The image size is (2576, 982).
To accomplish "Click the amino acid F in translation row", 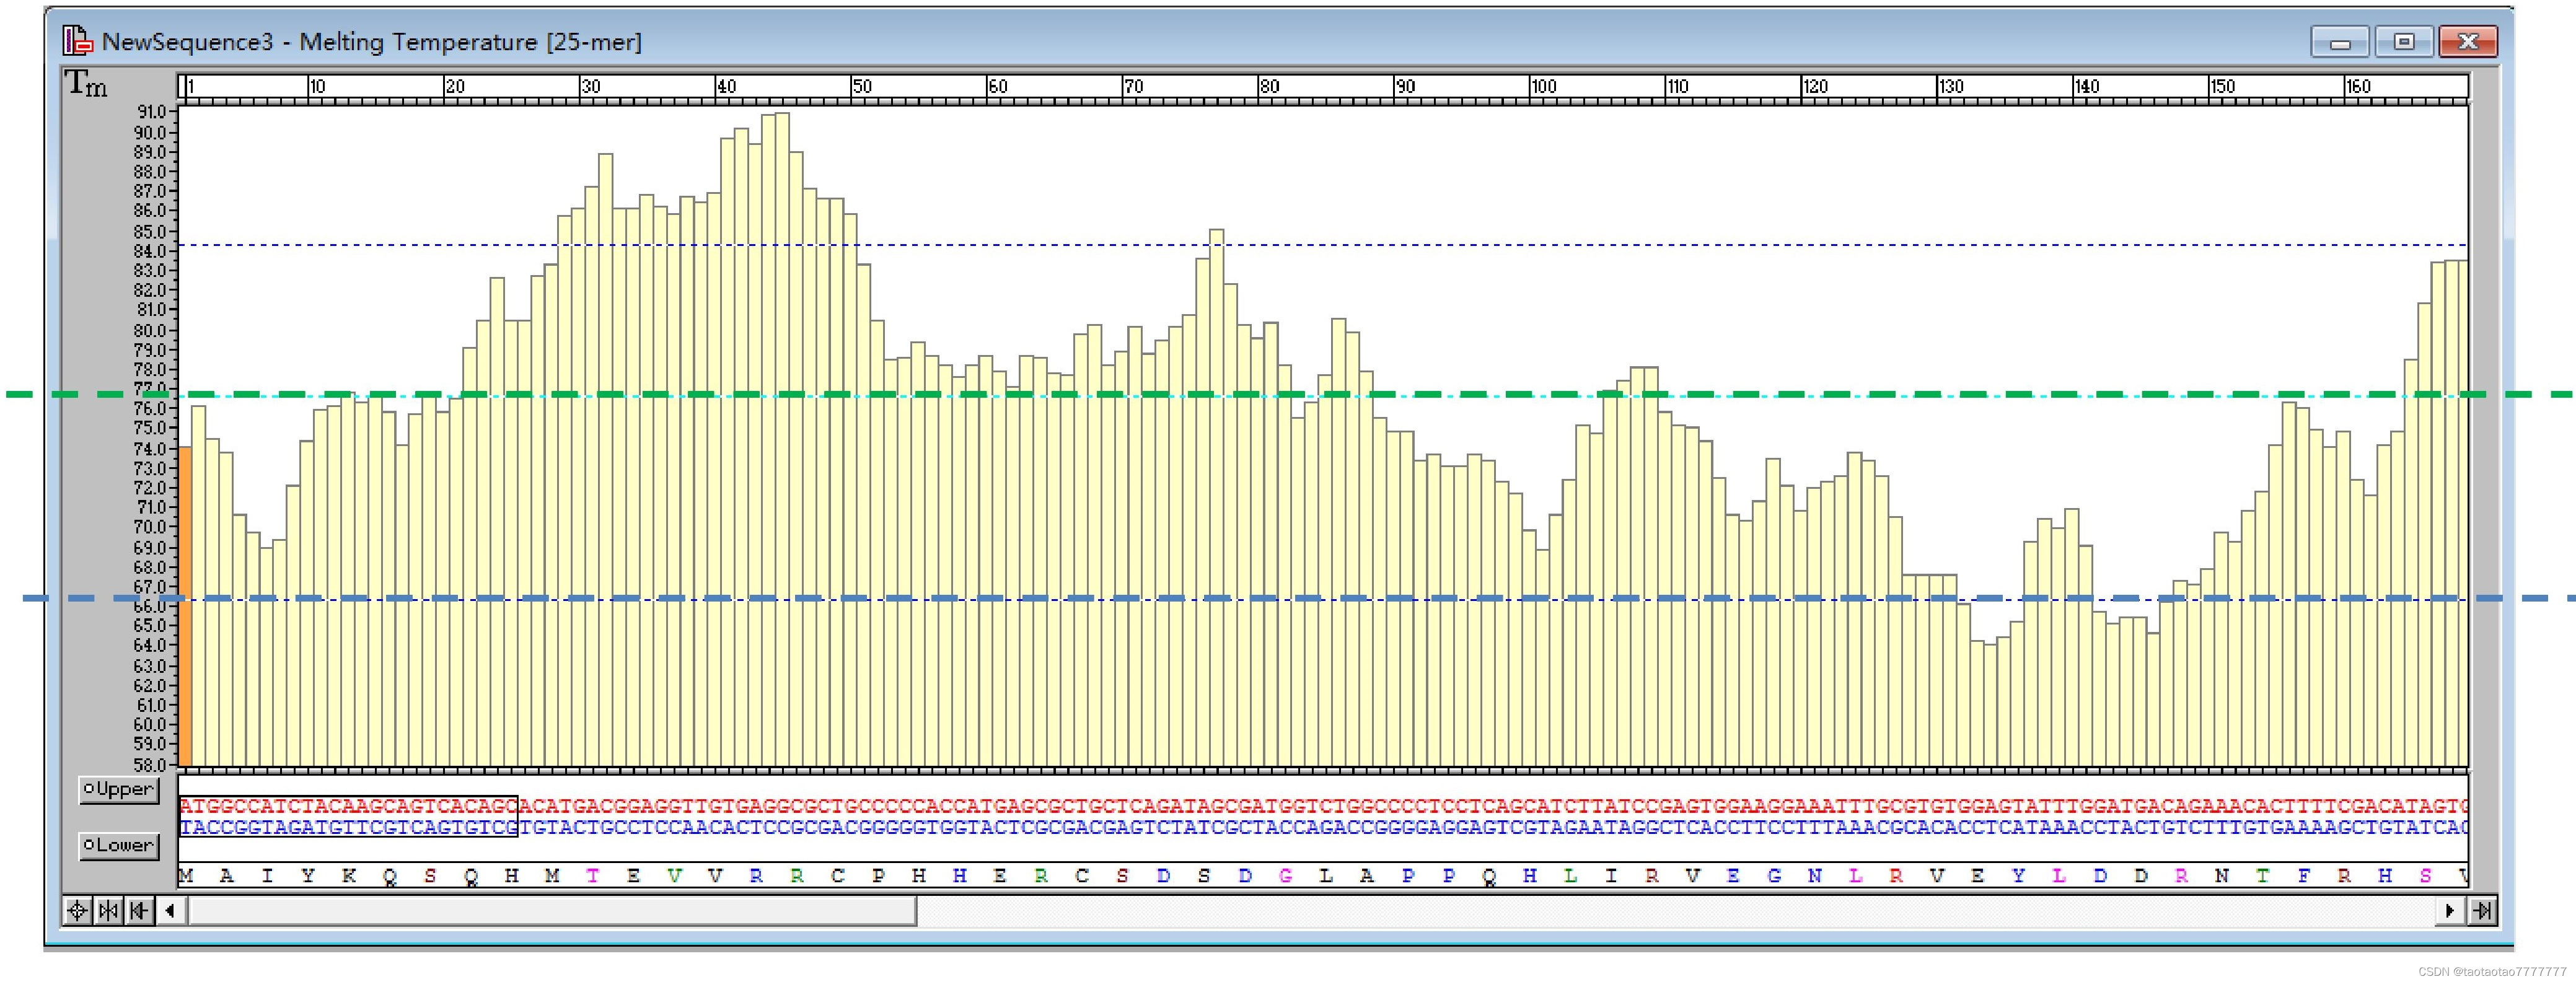I will (x=2304, y=876).
